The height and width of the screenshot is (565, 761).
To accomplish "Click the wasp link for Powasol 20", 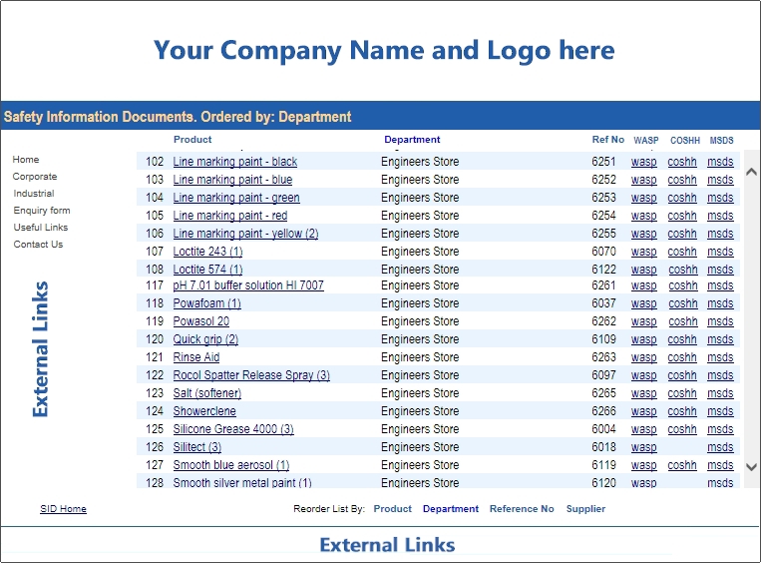I will (643, 321).
